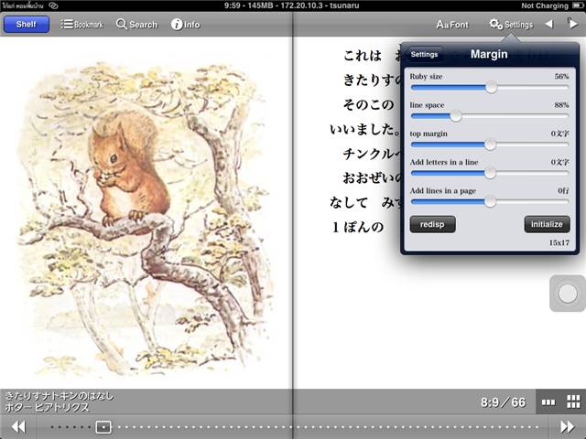Switch to the three-thumbnail strip view icon

pyautogui.click(x=548, y=402)
